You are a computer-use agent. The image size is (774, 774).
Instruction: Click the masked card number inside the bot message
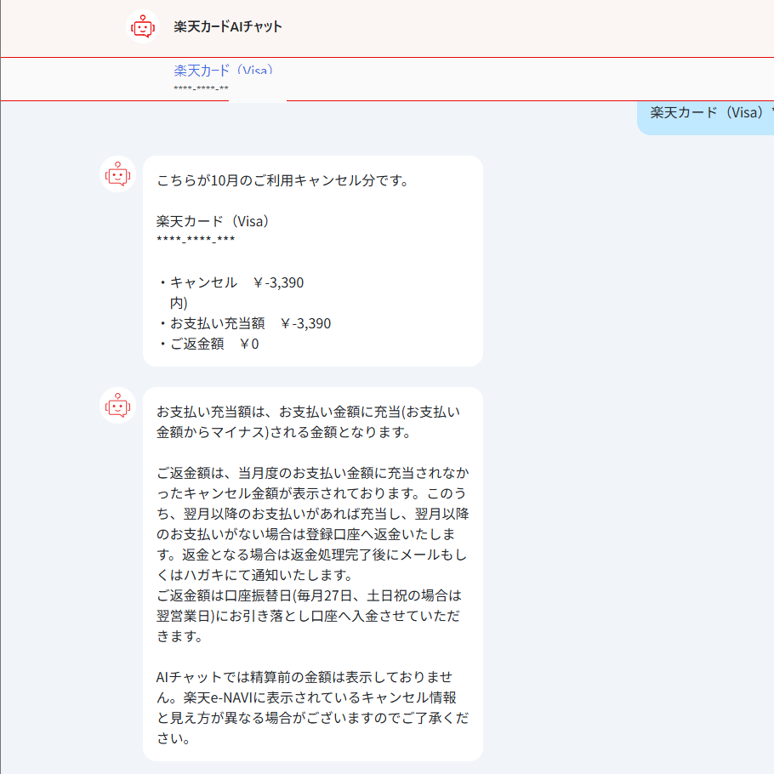coord(196,241)
